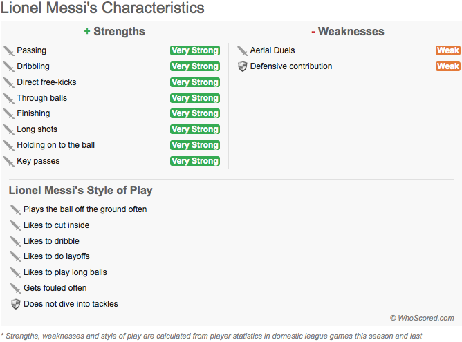The image size is (462, 342).
Task: Click the Lionel Messi's Style of Play heading
Action: click(81, 191)
